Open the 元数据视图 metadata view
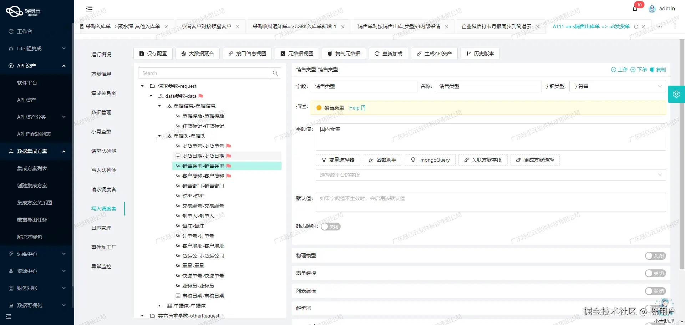 296,54
